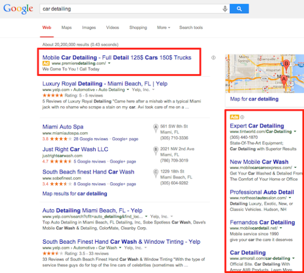
Task: Expand arrow after yelp.com/search URL
Action: [x=146, y=216]
